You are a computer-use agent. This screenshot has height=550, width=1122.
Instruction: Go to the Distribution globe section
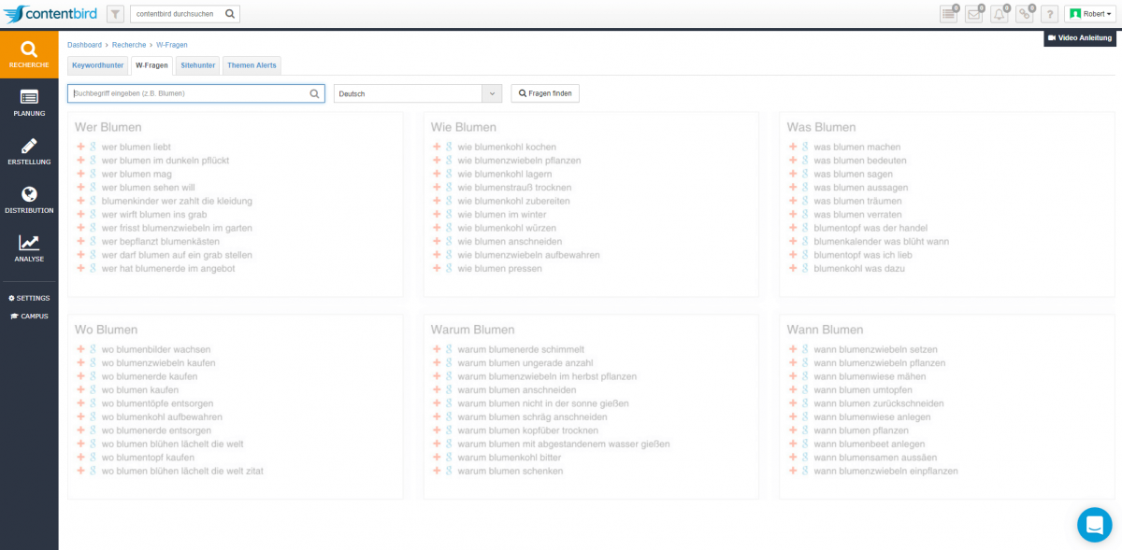click(29, 200)
